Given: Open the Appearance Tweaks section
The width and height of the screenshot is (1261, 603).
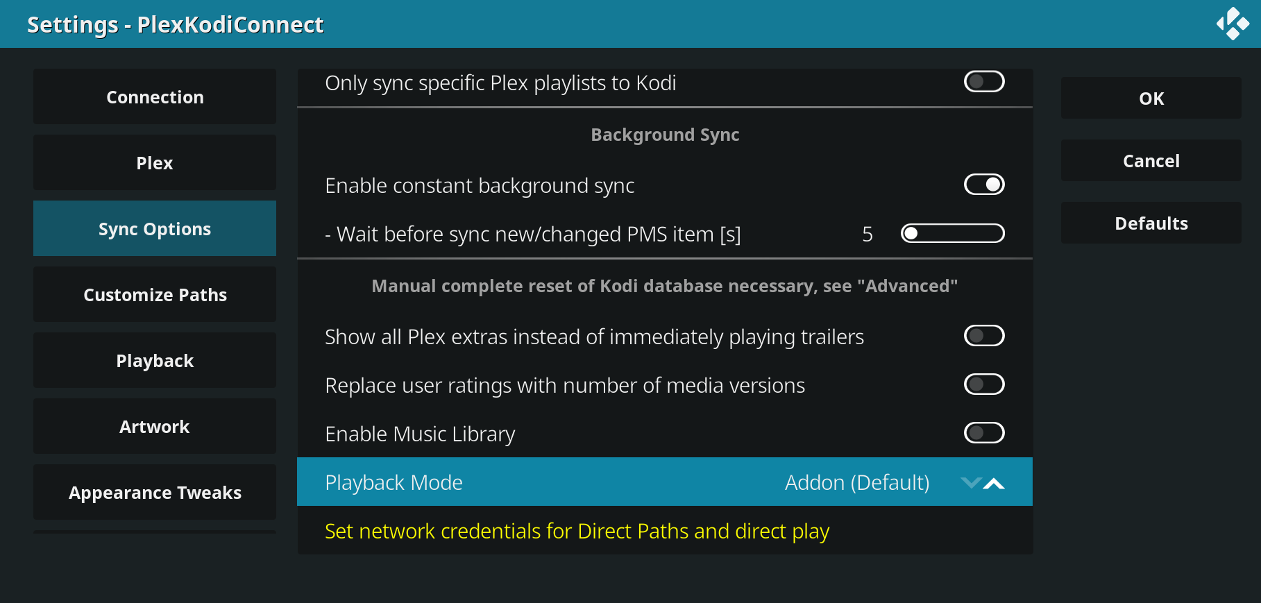Looking at the screenshot, I should (154, 492).
